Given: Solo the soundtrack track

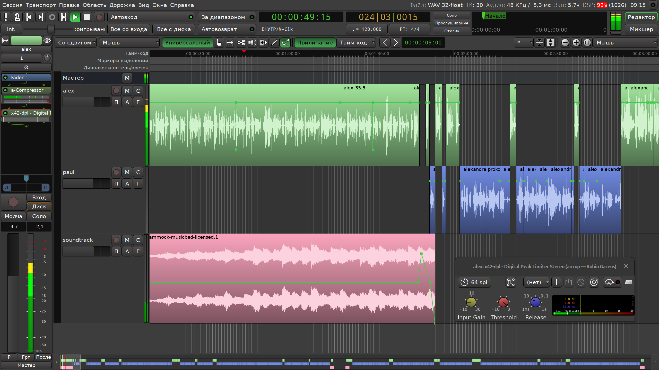Looking at the screenshot, I should (x=138, y=240).
